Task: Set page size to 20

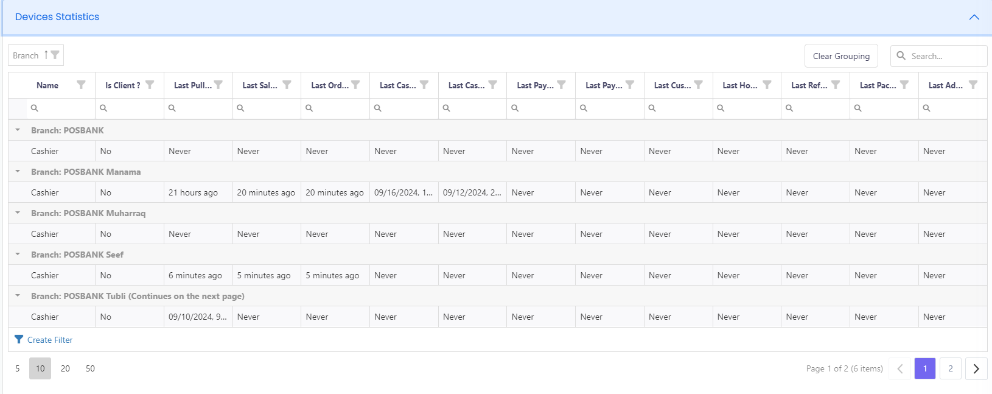Action: pos(65,368)
